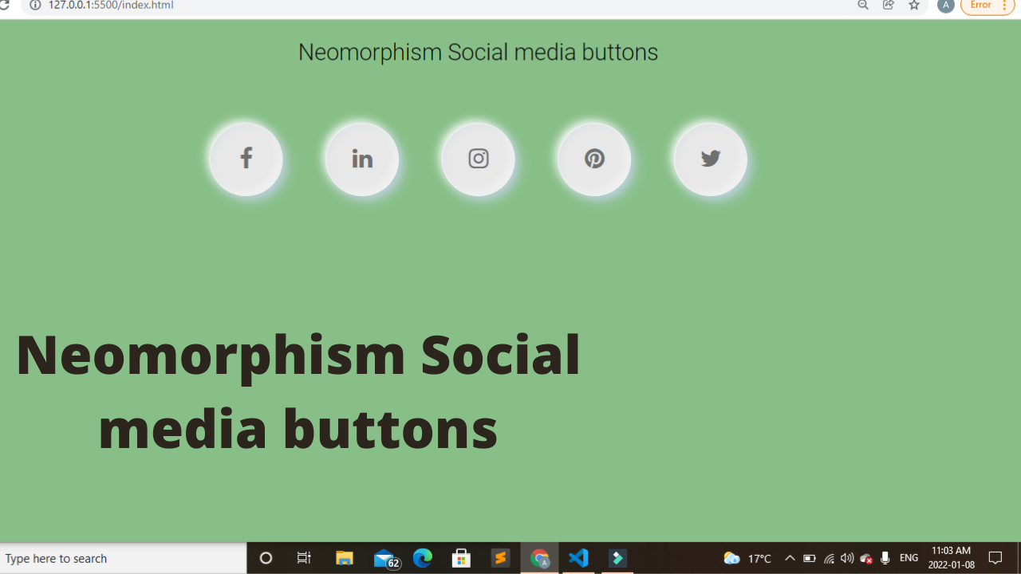Switch to Visual Studio Code on taskbar
1021x574 pixels.
point(579,558)
